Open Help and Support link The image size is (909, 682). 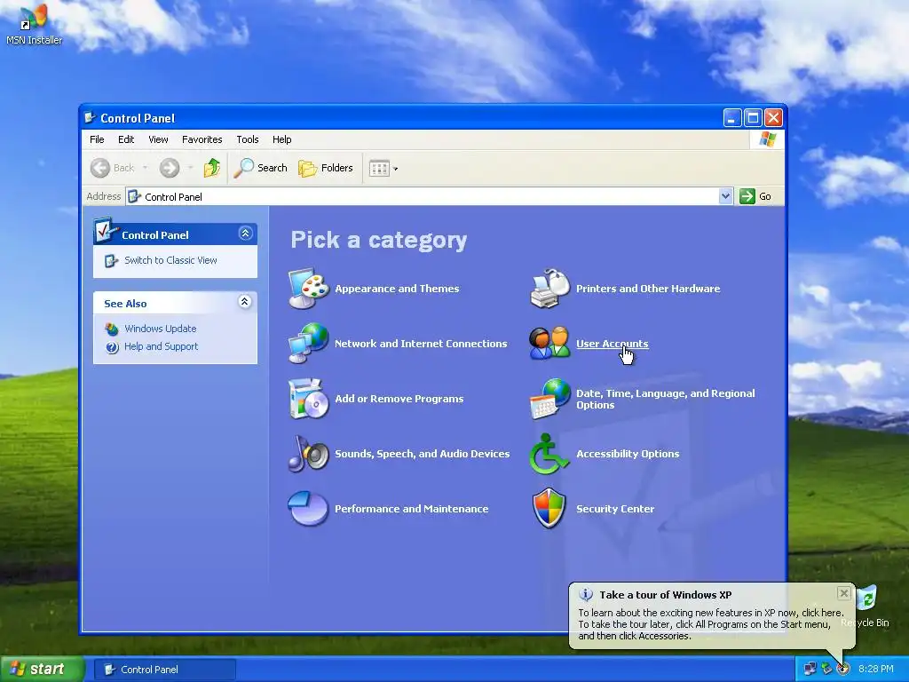161,346
